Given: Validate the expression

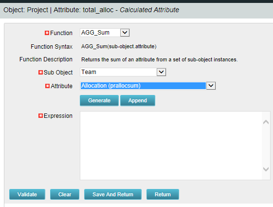Looking at the screenshot, I should tap(27, 194).
